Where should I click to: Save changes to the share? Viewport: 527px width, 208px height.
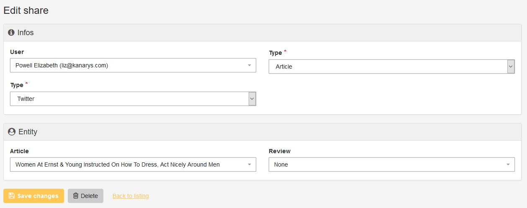[33, 196]
